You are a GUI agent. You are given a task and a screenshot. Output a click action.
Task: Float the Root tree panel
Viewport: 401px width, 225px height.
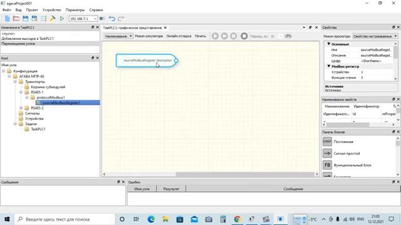93,58
